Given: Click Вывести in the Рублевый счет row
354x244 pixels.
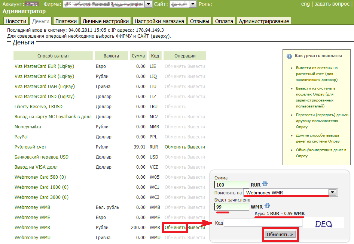Looking at the screenshot, I should (196, 147).
